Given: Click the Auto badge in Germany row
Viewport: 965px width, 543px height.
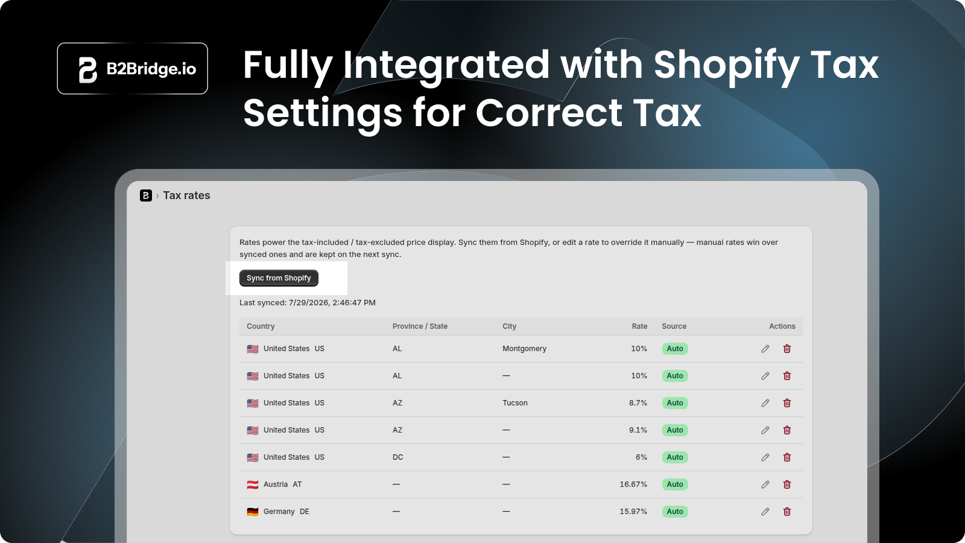Looking at the screenshot, I should (675, 512).
